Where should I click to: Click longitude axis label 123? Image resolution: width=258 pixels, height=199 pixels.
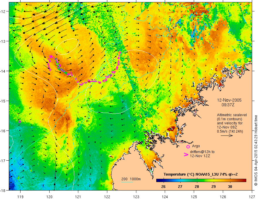[x=136, y=197]
